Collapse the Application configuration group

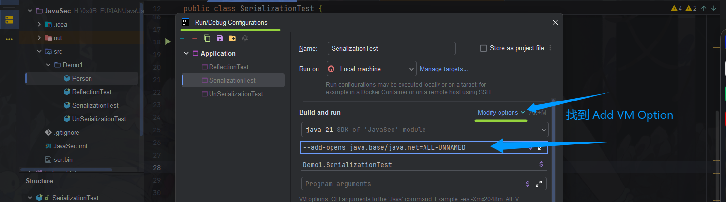coord(186,54)
